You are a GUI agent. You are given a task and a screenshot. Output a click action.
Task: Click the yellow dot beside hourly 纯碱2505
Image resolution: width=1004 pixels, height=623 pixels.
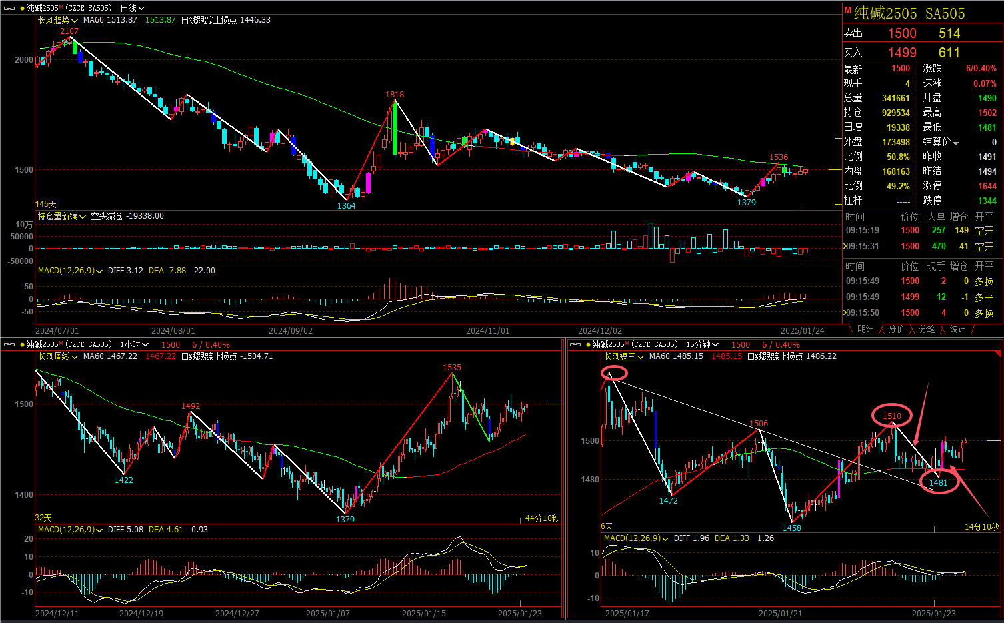(23, 344)
